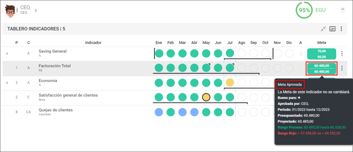Expand the EGU dropdown arrow
The image size is (353, 152).
tap(342, 9)
